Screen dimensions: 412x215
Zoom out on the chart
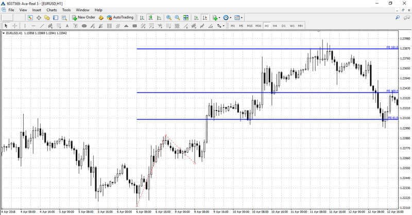[x=177, y=17]
